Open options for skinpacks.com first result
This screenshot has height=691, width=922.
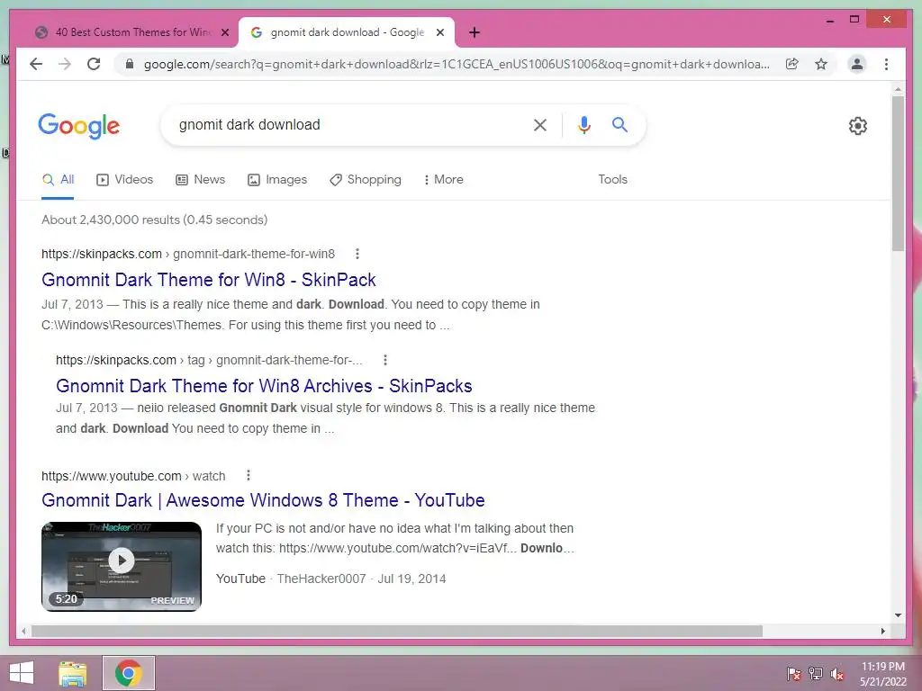pyautogui.click(x=357, y=254)
